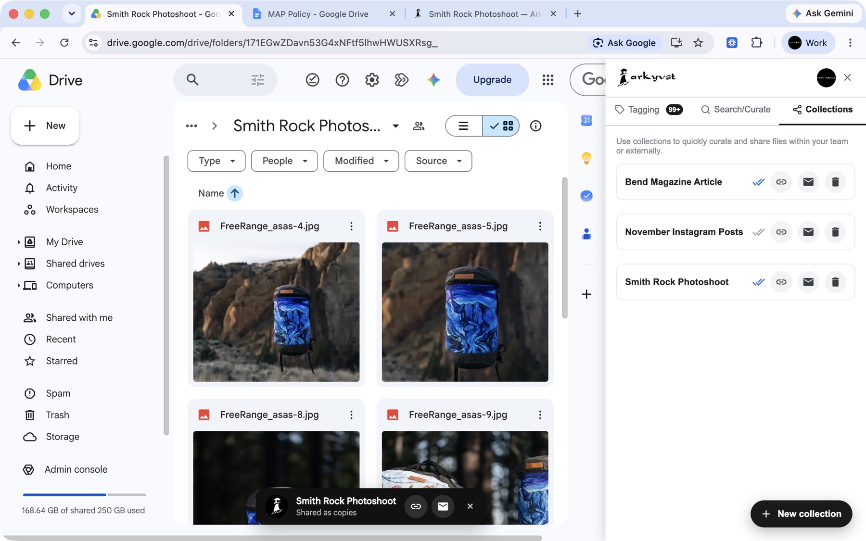Open Drive settings gear
This screenshot has width=866, height=541.
pos(371,80)
